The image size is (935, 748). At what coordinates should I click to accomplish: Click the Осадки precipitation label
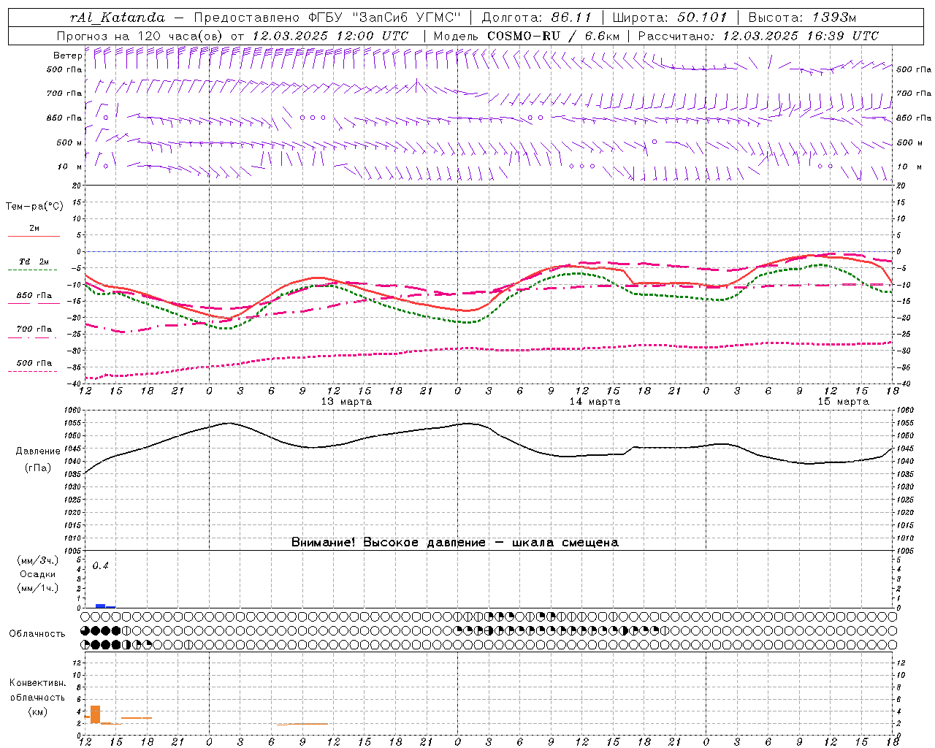click(37, 574)
